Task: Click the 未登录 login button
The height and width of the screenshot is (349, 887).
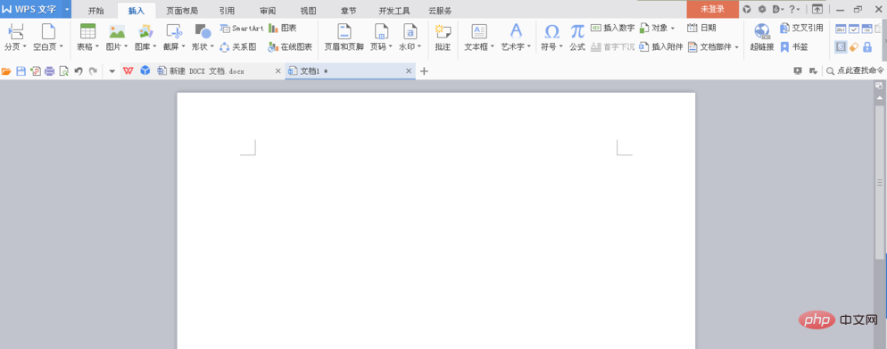Action: click(712, 9)
